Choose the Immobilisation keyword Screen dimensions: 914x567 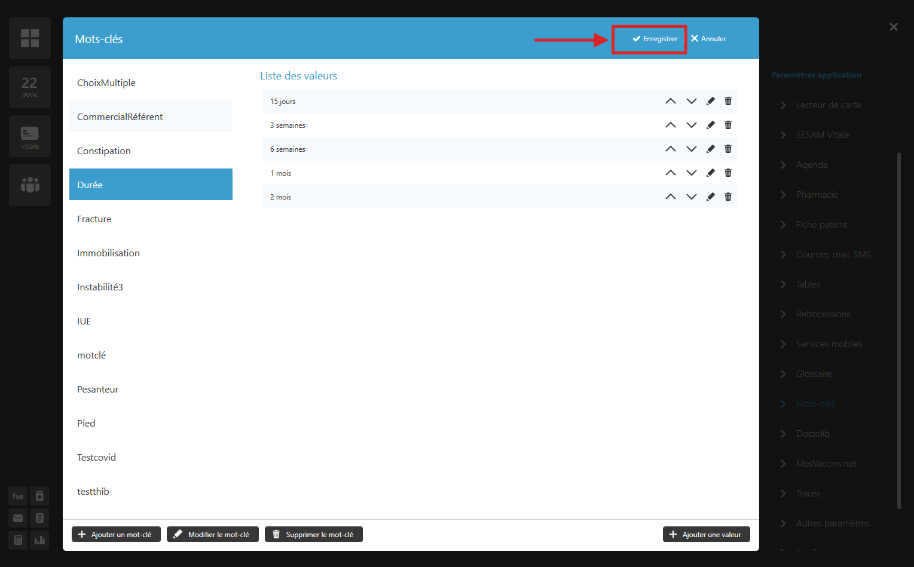tap(108, 253)
